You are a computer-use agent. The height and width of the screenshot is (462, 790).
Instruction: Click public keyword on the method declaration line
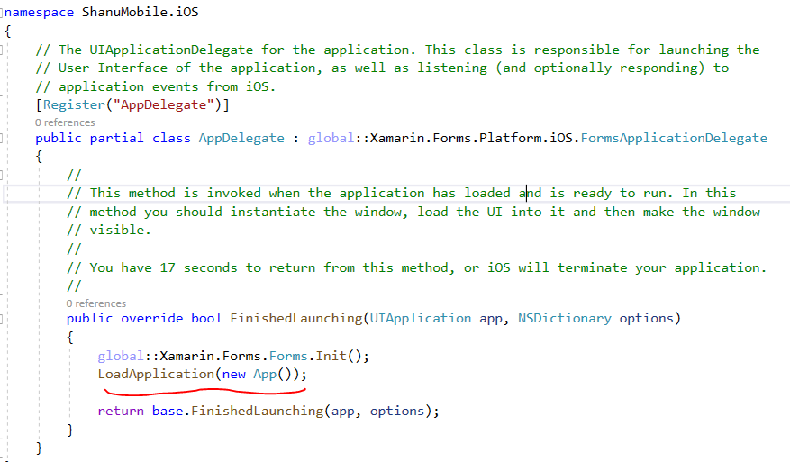point(89,319)
